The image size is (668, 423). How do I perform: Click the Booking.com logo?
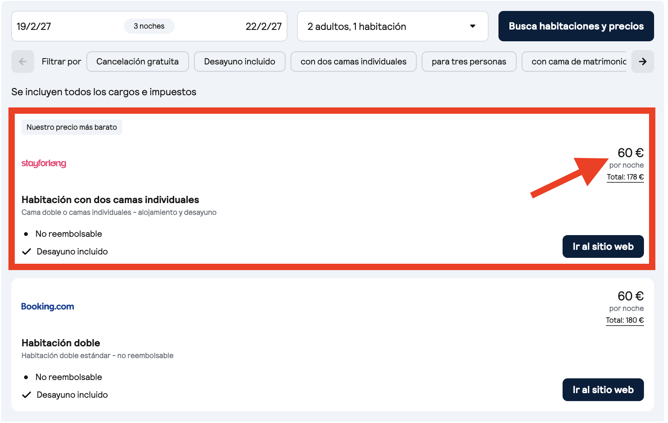click(x=48, y=306)
